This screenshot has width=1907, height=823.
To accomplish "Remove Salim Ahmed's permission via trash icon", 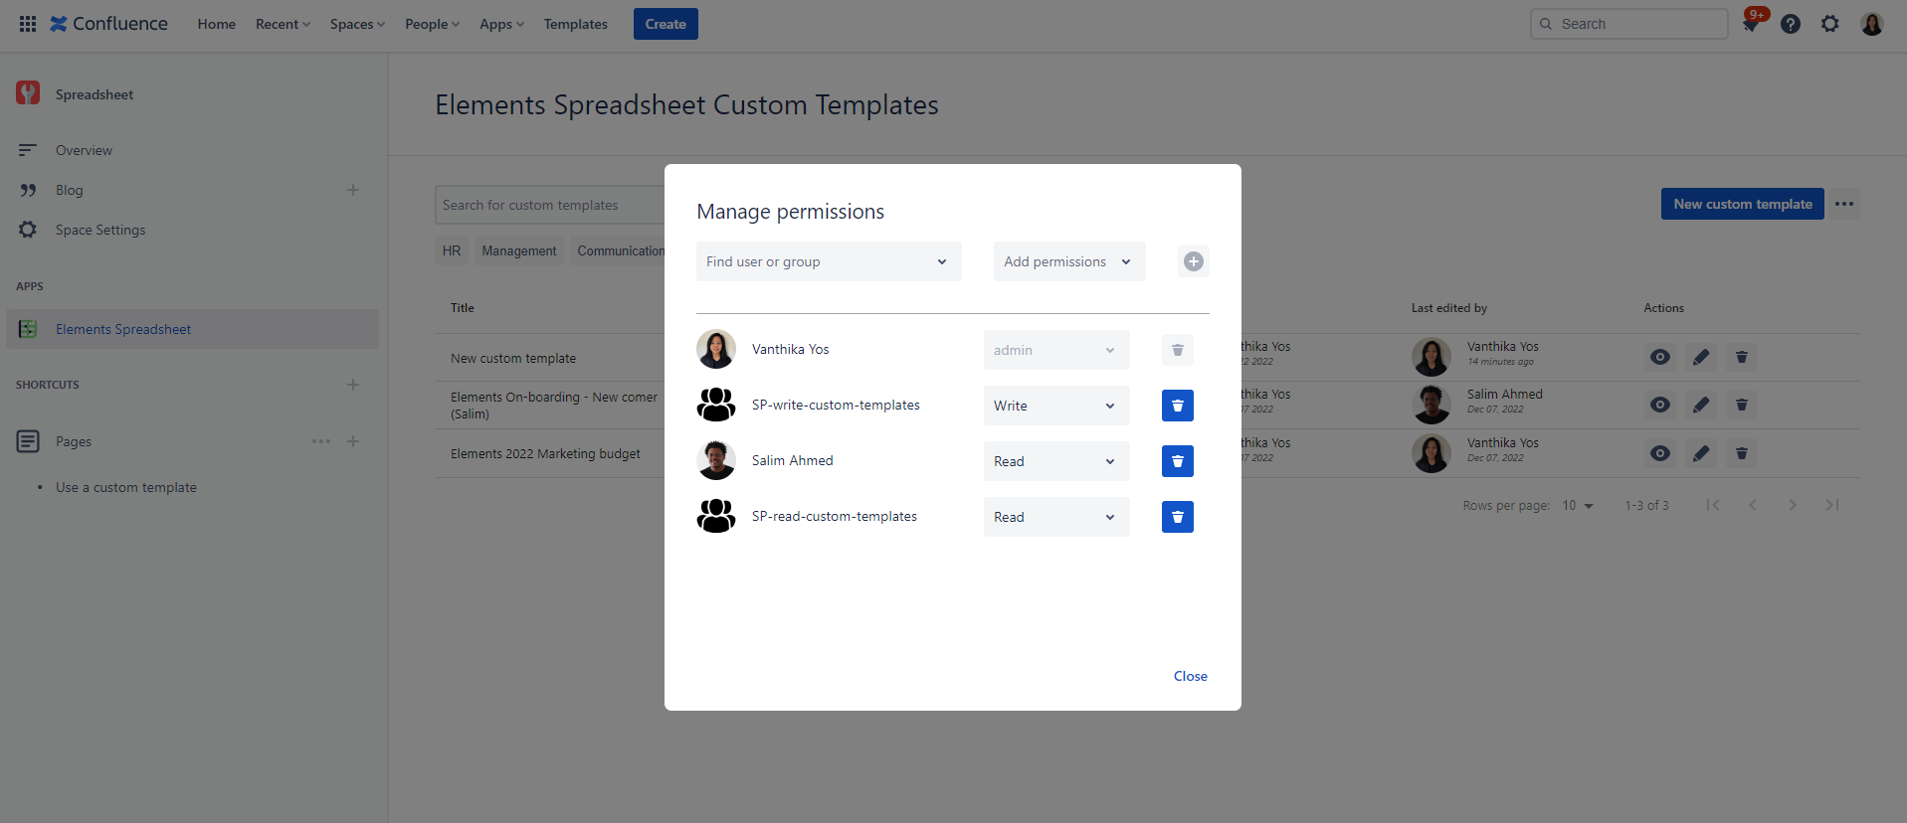I will pos(1177,461).
